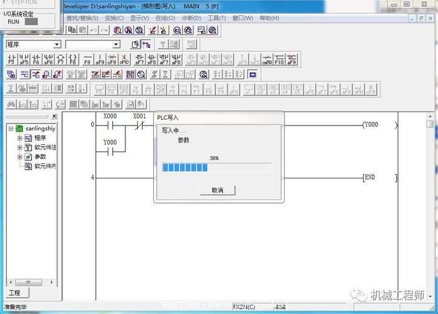The height and width of the screenshot is (314, 438).
Task: Draw horizontal line (F9)
Action: [88, 59]
